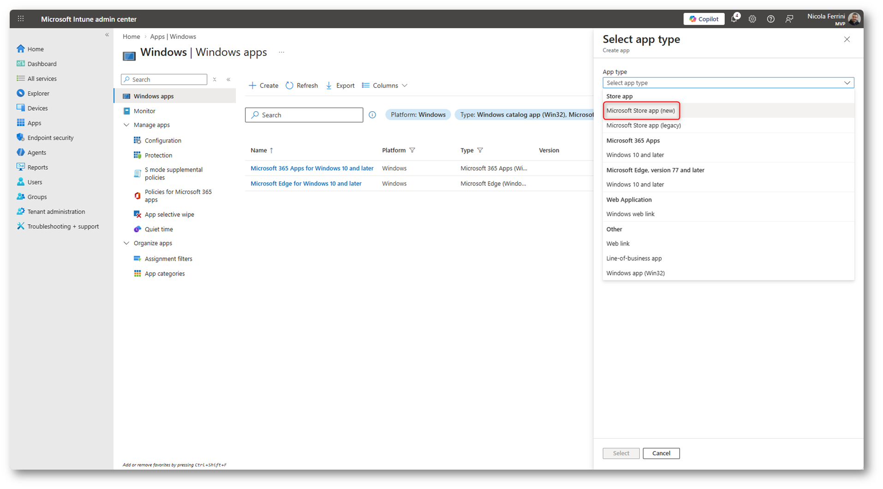883x489 pixels.
Task: Click the info icon beside search box
Action: point(372,115)
